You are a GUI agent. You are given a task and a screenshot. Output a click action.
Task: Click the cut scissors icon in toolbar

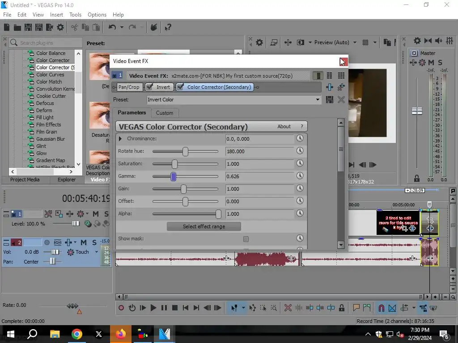click(x=75, y=27)
